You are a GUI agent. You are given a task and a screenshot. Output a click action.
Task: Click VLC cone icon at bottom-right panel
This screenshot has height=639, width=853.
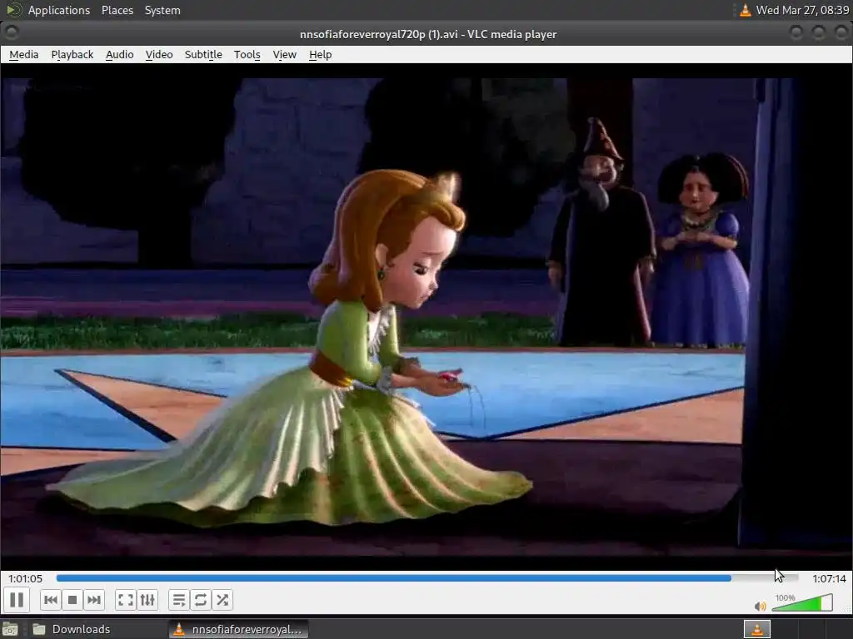[756, 629]
